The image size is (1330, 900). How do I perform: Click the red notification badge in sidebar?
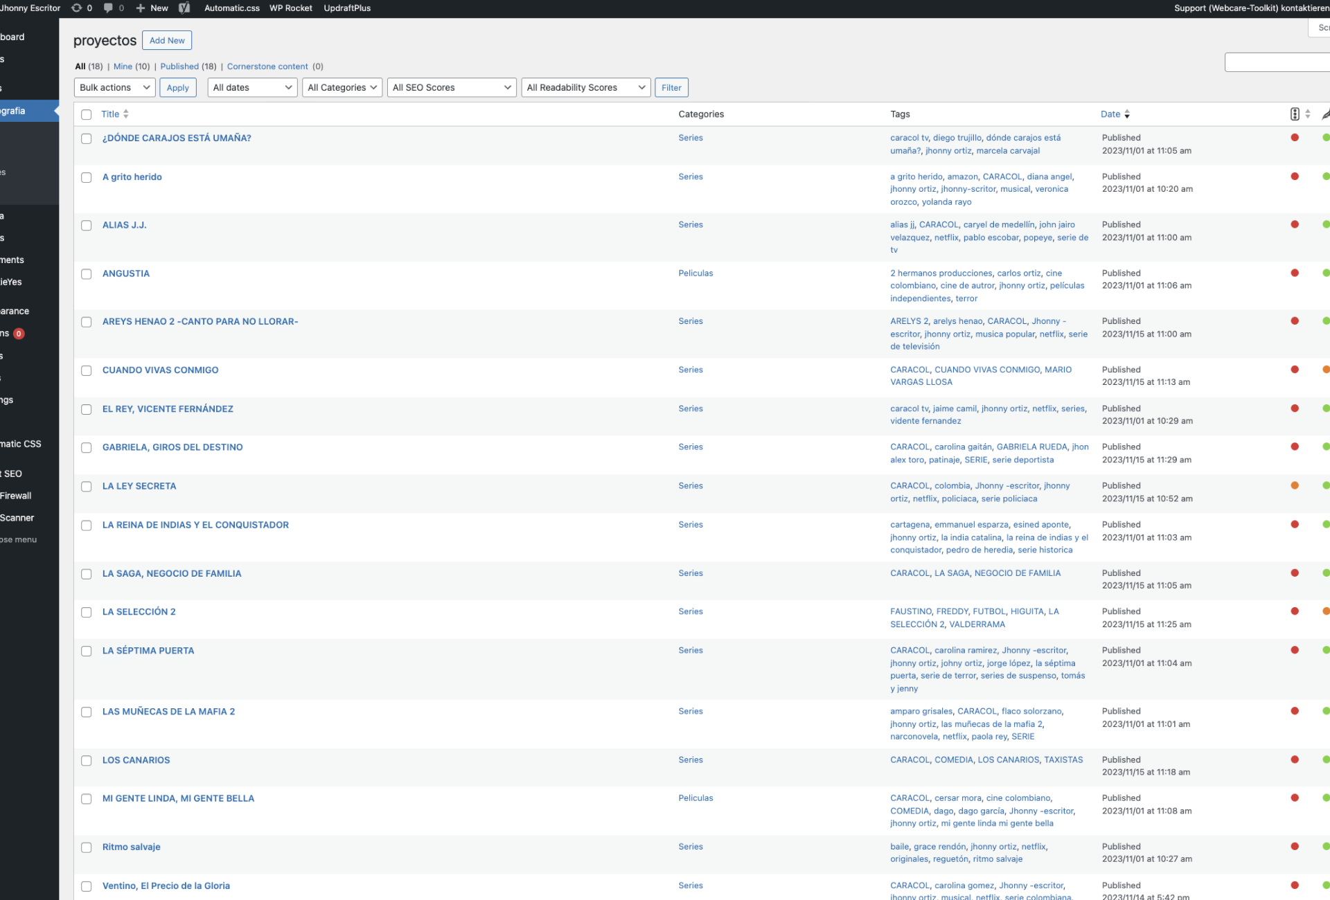[19, 334]
